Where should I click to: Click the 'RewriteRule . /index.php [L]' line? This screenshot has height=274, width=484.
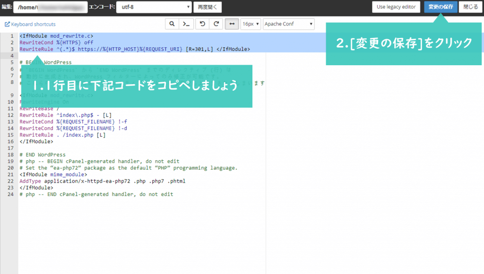coord(62,135)
